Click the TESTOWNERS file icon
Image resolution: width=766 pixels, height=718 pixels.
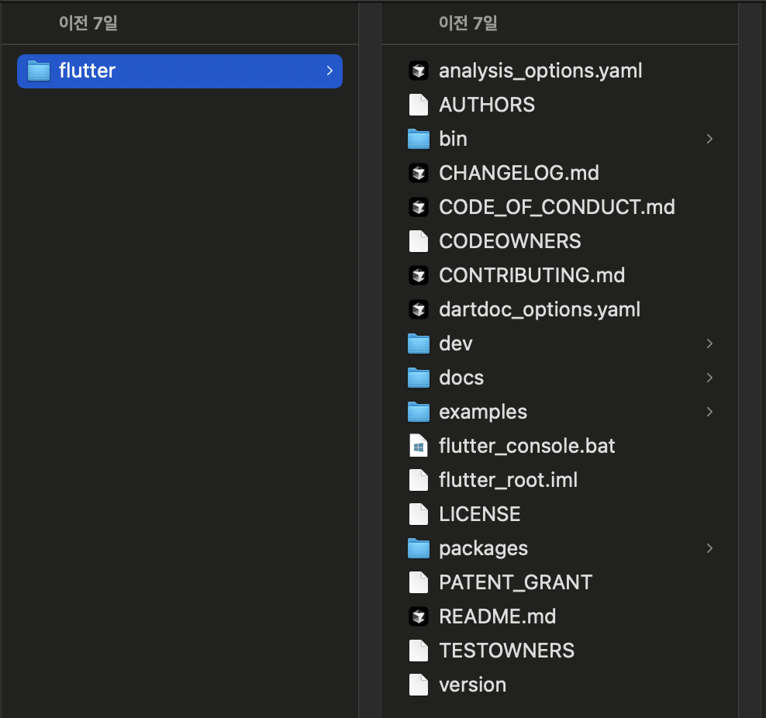pos(419,651)
